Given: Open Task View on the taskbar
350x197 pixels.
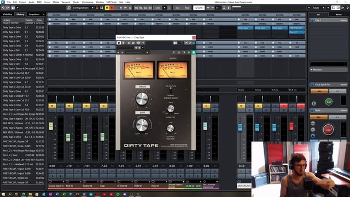Looking at the screenshot, I should point(16,194).
